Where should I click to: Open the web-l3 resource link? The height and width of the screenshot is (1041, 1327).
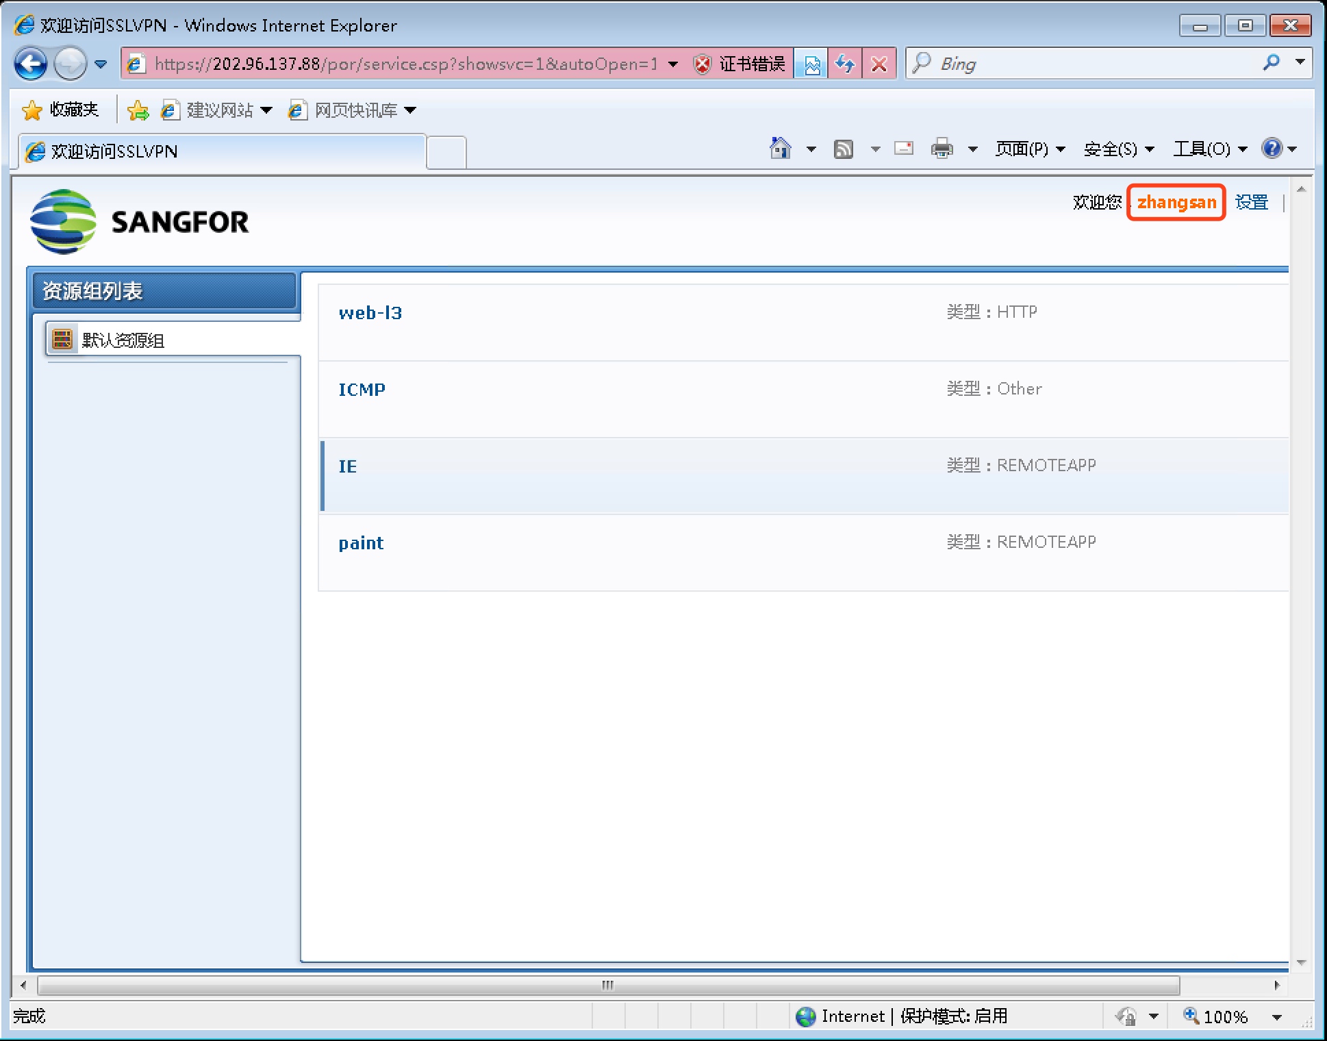[x=370, y=313]
